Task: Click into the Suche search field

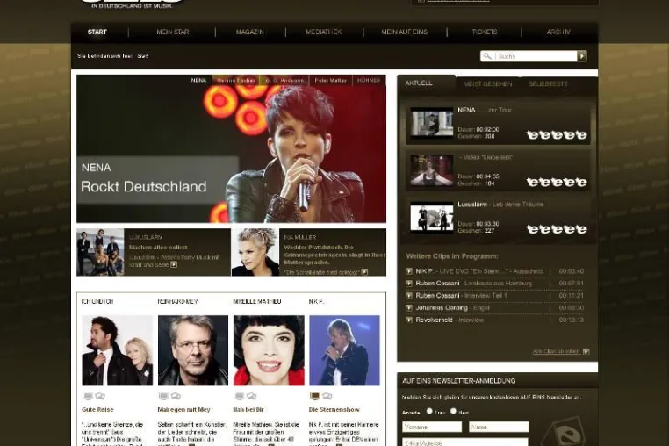Action: [536, 56]
